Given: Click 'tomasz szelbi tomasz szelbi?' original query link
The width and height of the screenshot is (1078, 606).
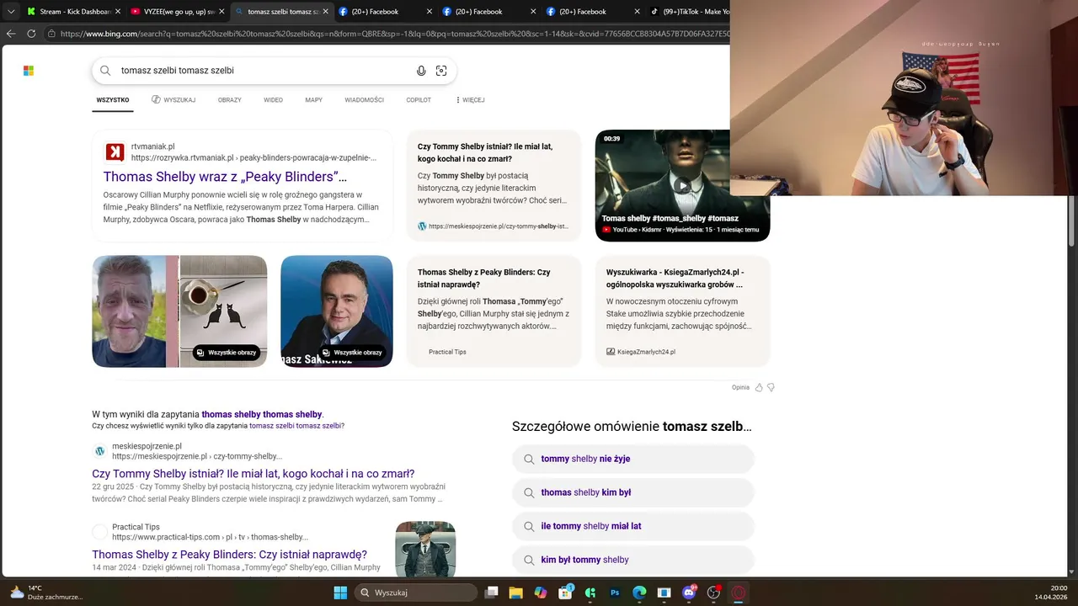Looking at the screenshot, I should pyautogui.click(x=296, y=426).
